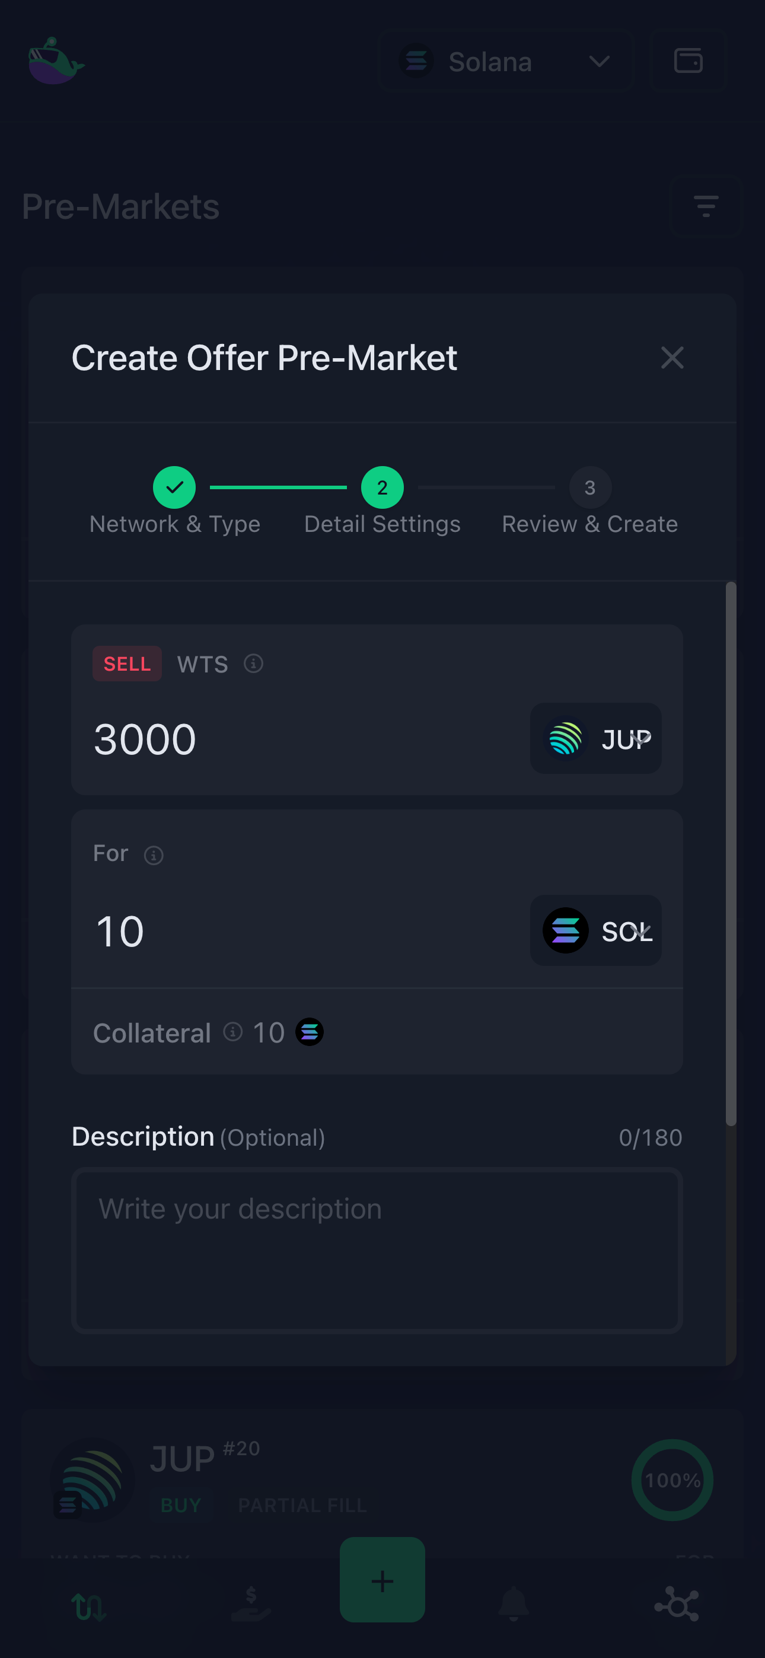Go back to Network & Type step
Viewport: 765px width, 1658px height.
click(x=174, y=487)
